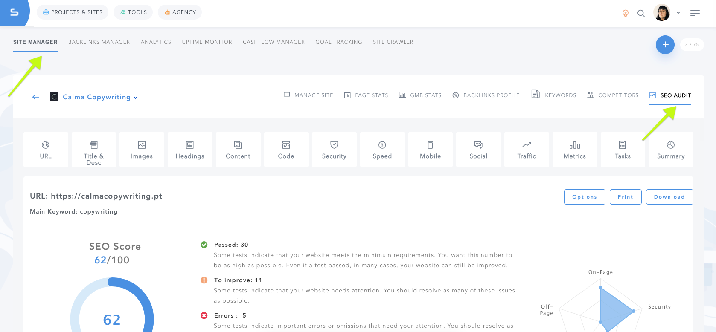
Task: Click the Options button
Action: (585, 197)
